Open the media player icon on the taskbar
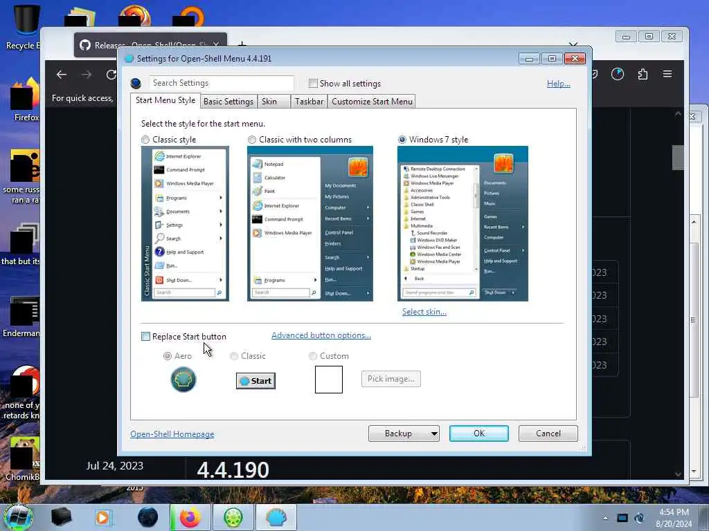This screenshot has width=709, height=531. click(102, 517)
